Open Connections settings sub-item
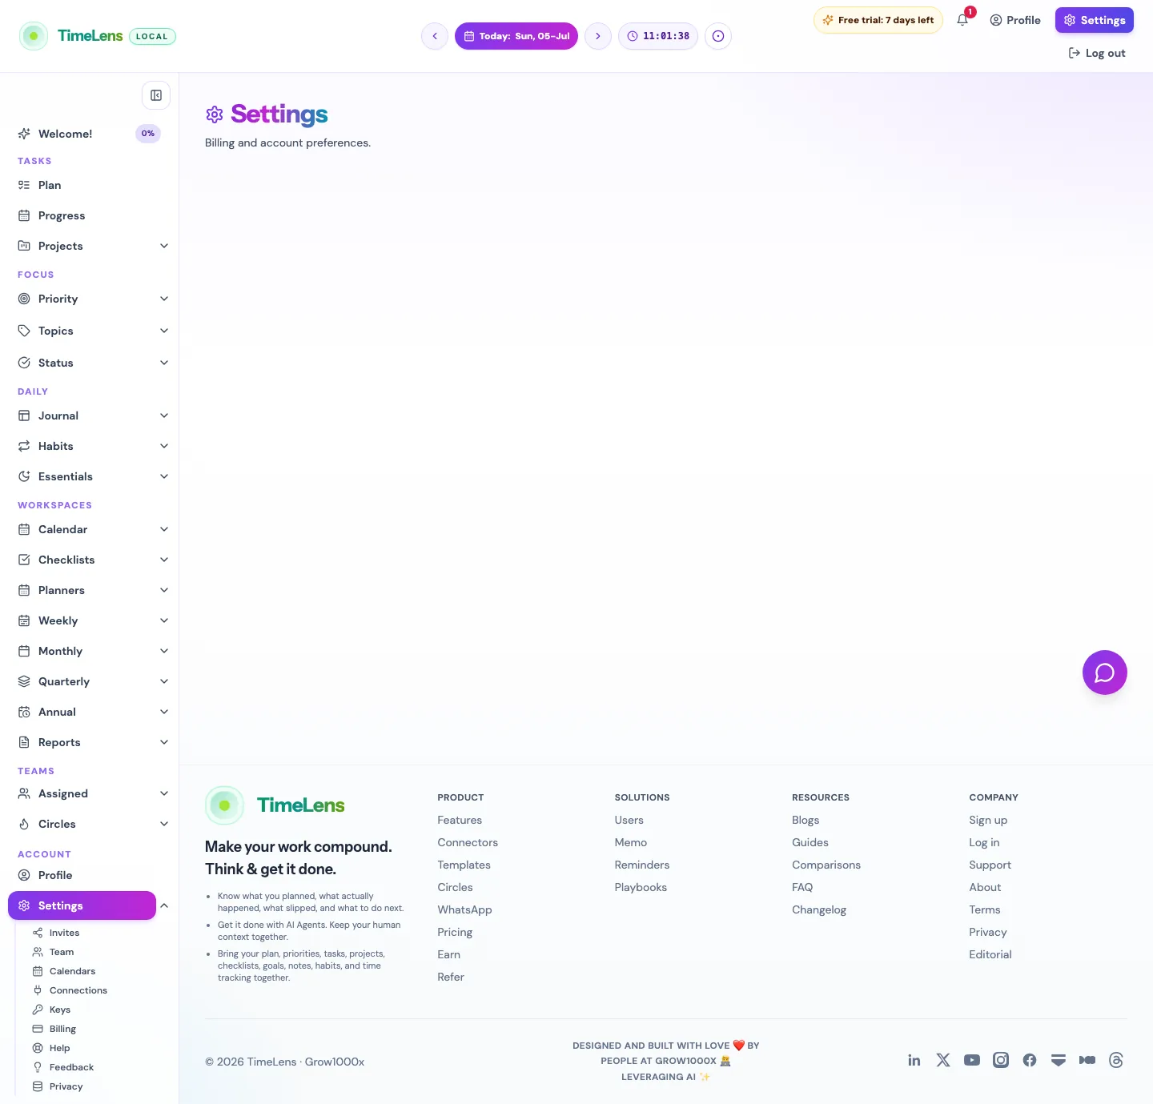 [78, 990]
